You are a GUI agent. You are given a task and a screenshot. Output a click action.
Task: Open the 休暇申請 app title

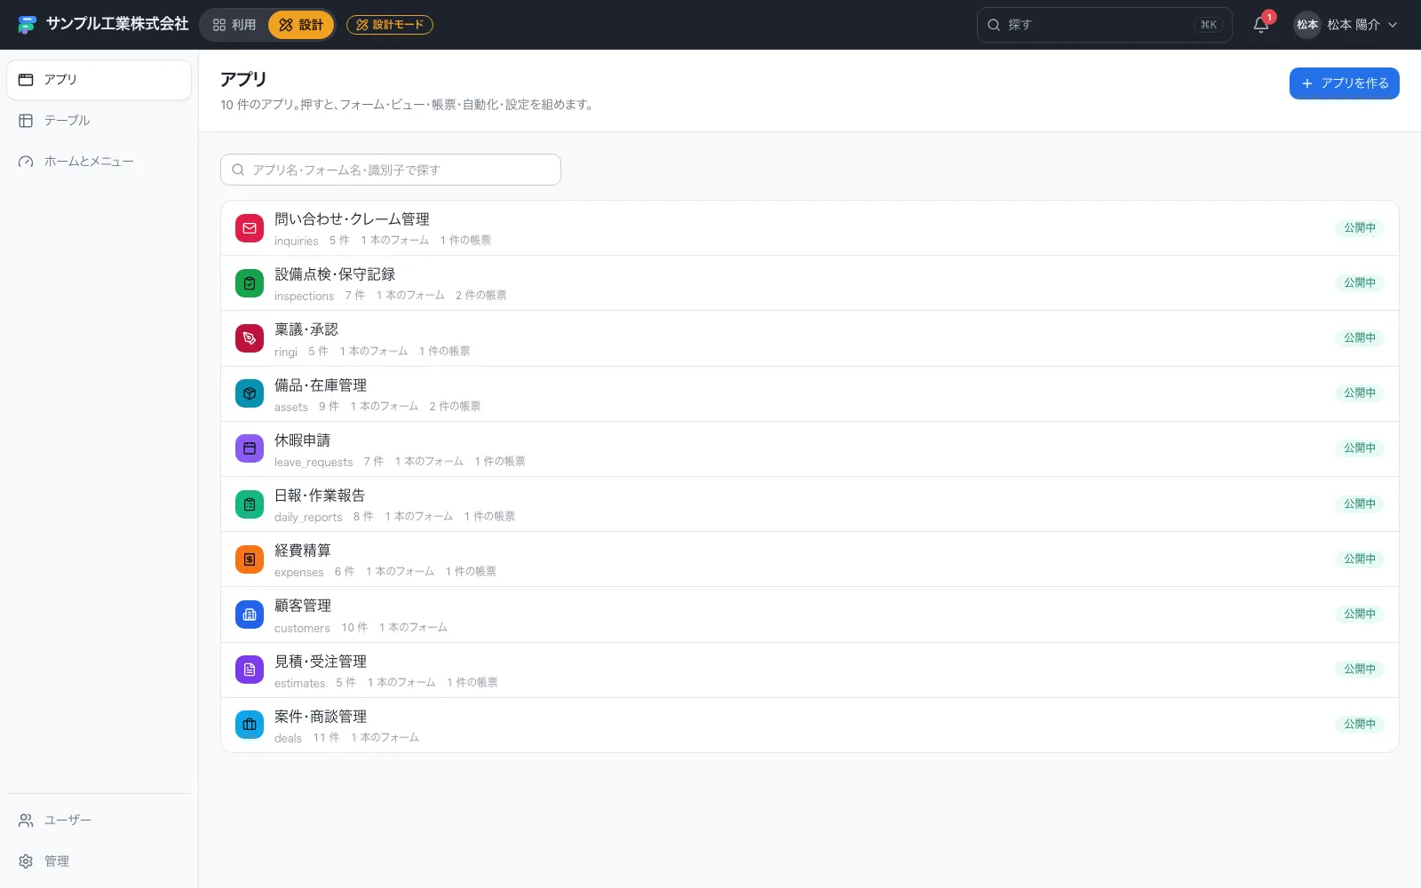coord(302,440)
